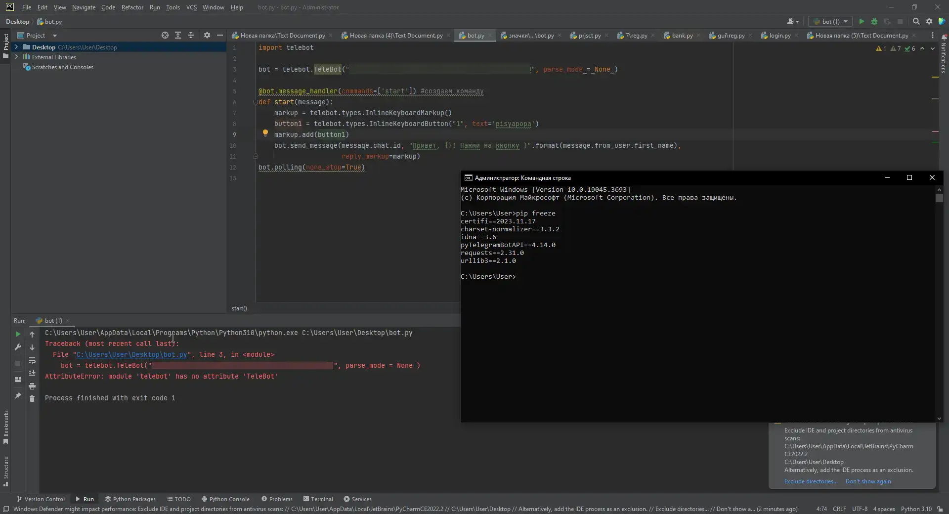Open the Terminal tool window
The width and height of the screenshot is (949, 514).
(x=318, y=499)
